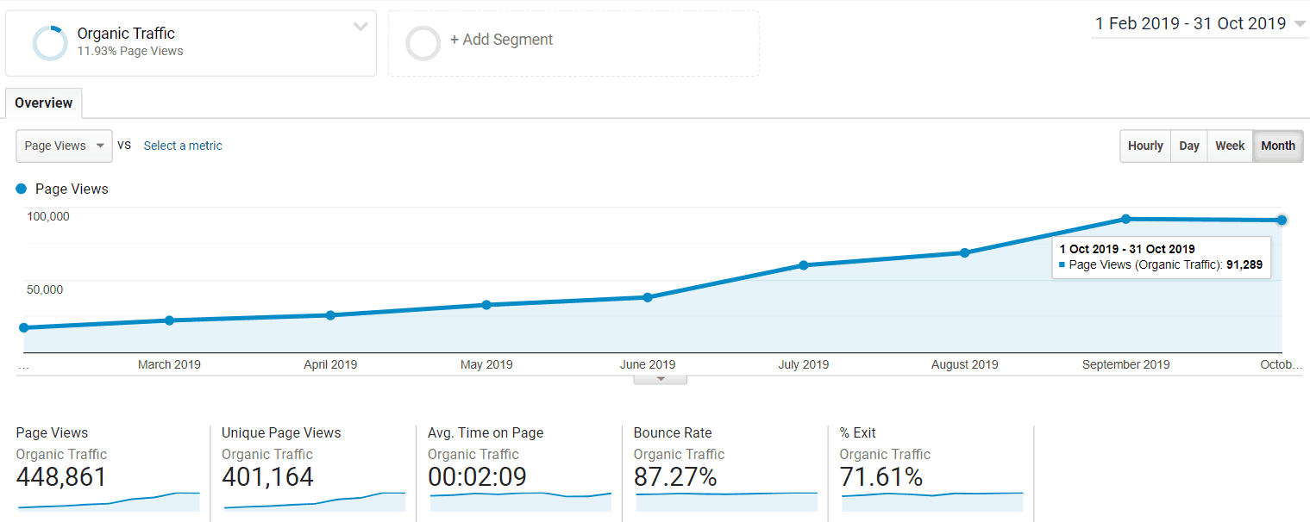Click the September 2019 axis label

pyautogui.click(x=1126, y=364)
